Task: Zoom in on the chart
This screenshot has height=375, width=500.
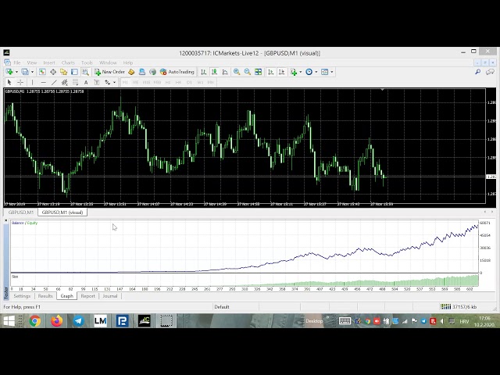Action: click(237, 72)
